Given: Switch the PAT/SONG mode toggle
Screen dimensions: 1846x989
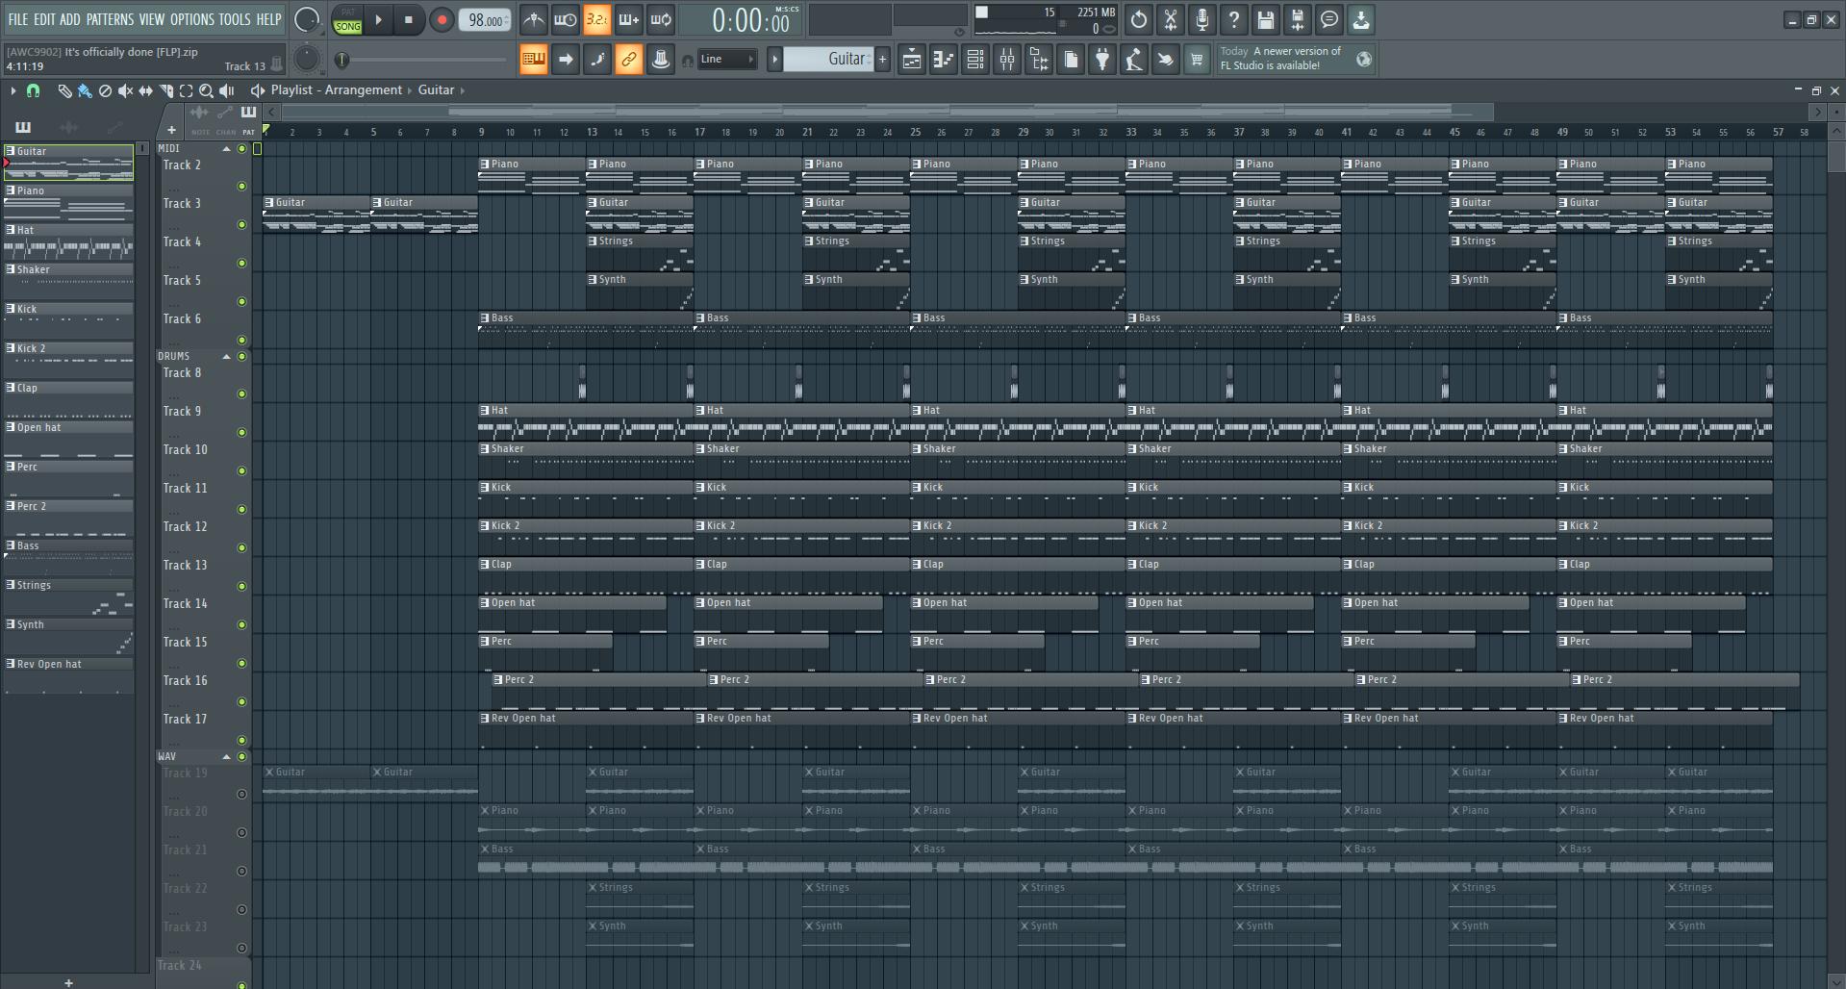Looking at the screenshot, I should pos(347,19).
